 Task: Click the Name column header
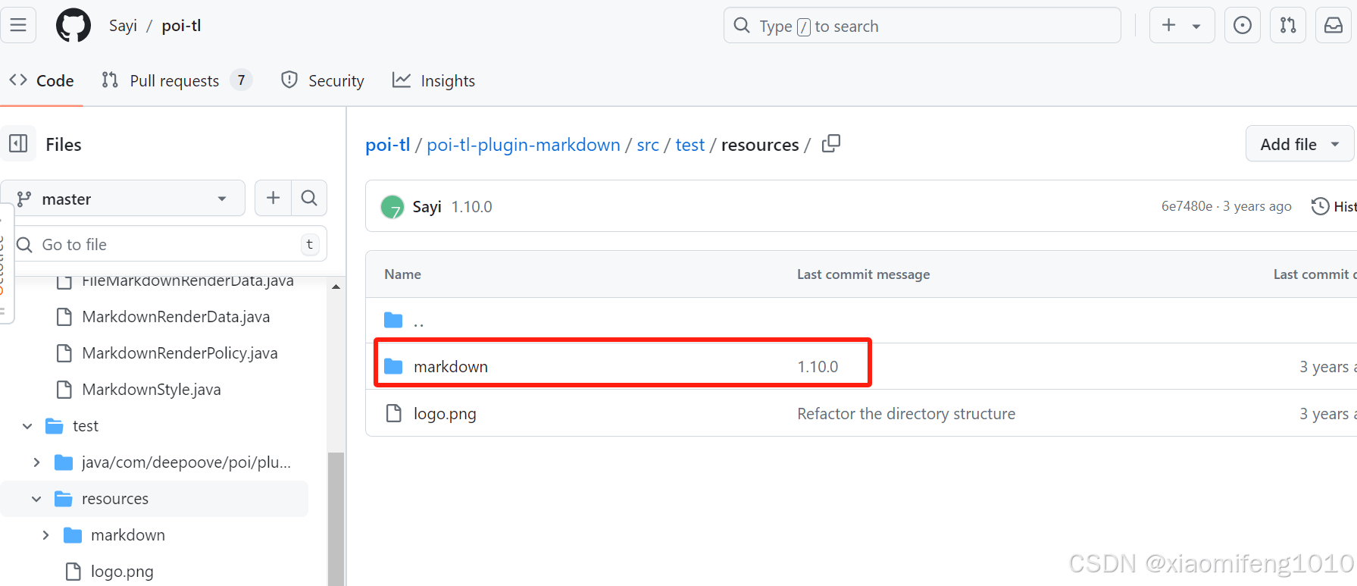click(x=402, y=274)
